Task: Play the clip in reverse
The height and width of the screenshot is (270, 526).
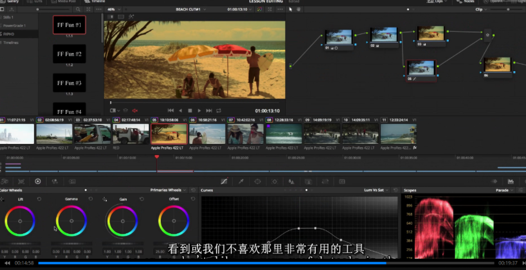Action: tap(180, 111)
